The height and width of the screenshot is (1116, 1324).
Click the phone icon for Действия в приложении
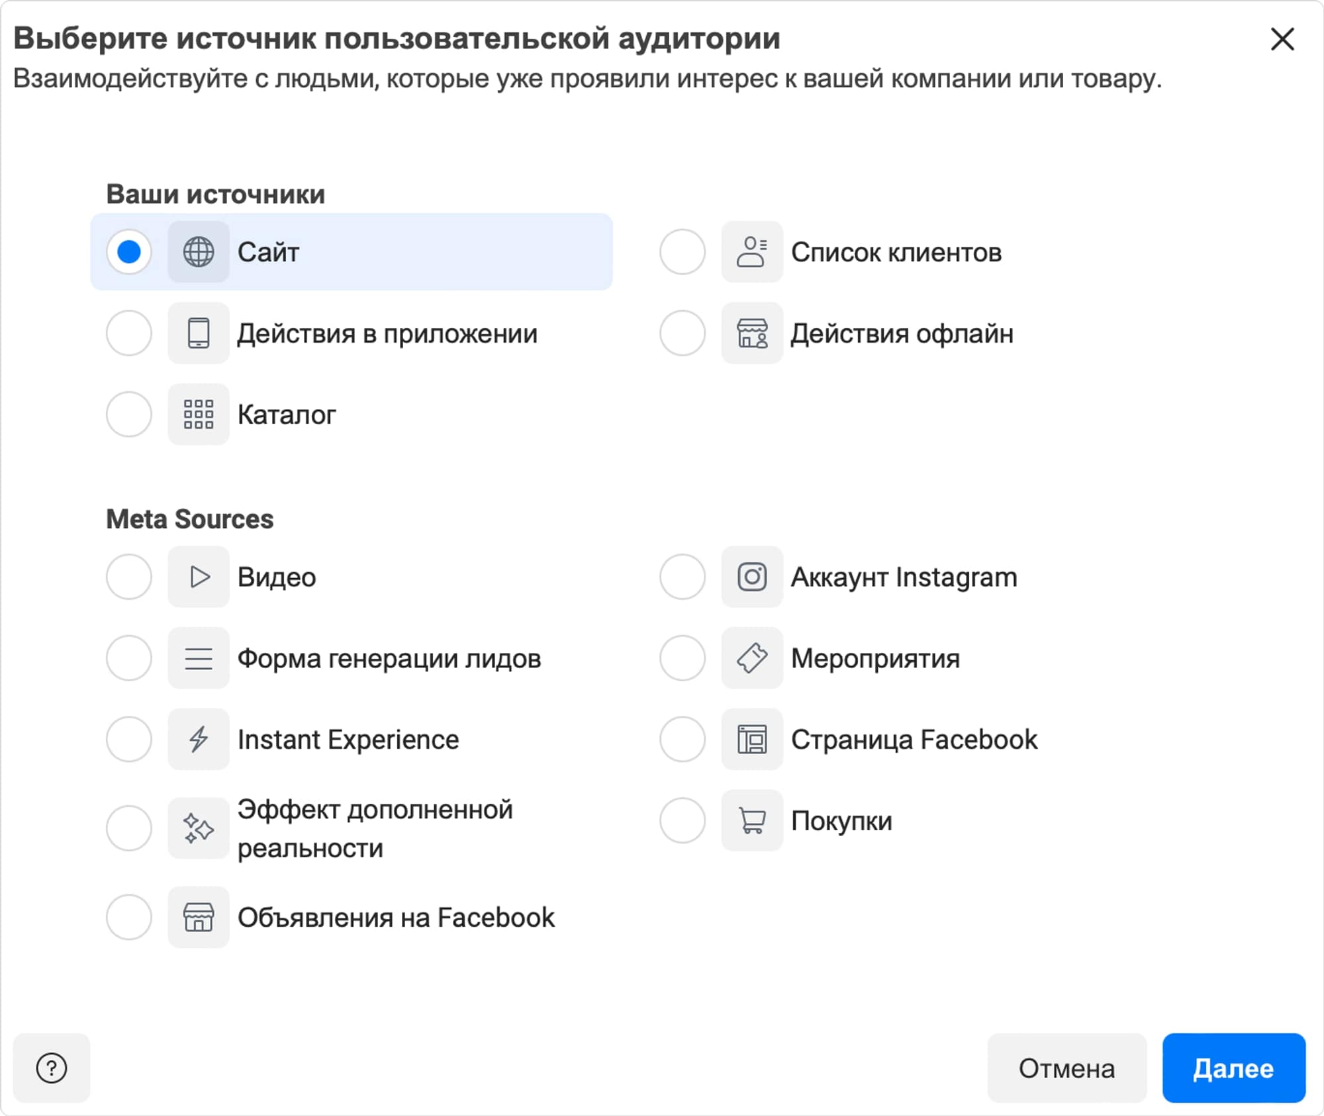click(x=198, y=333)
